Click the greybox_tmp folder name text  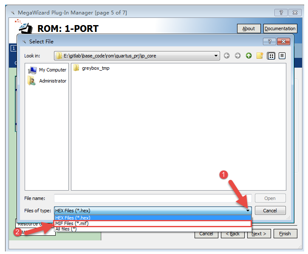click(96, 68)
